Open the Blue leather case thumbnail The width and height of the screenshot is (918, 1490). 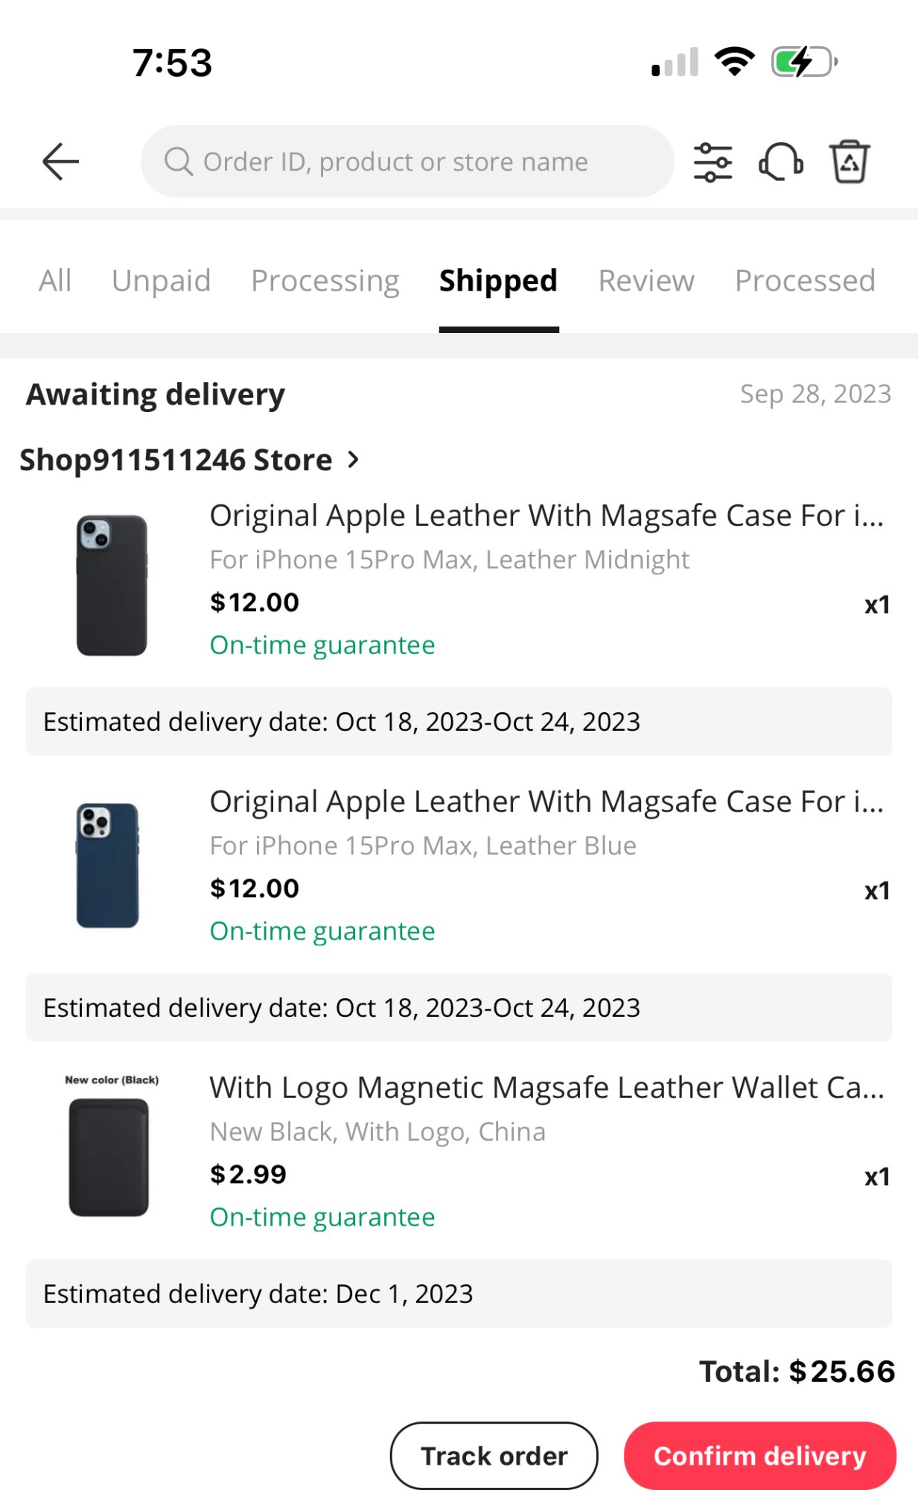[109, 865]
